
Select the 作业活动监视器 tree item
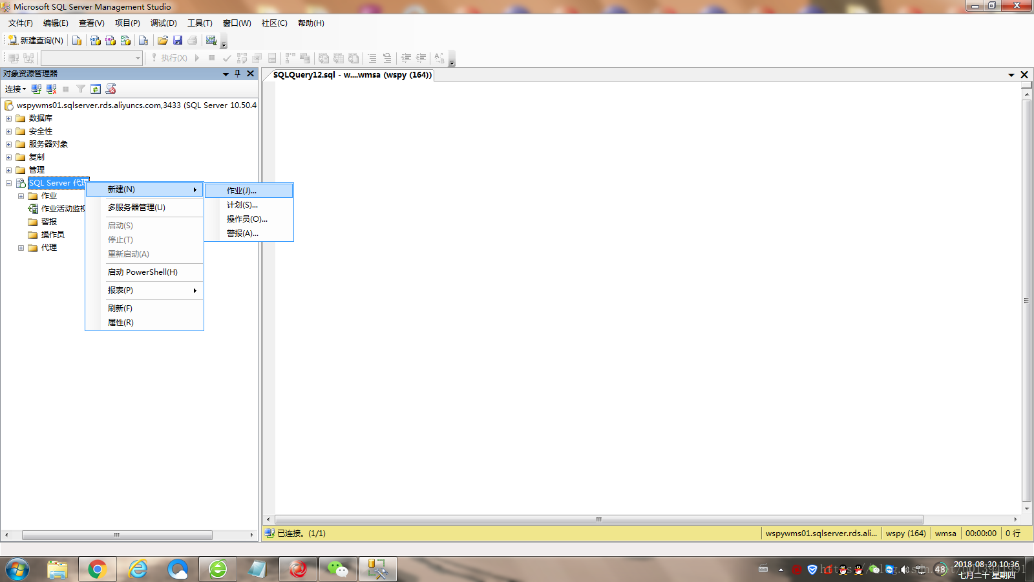(63, 209)
